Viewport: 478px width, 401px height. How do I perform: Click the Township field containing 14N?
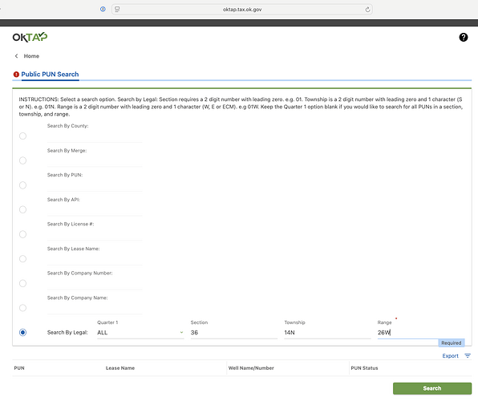coord(327,333)
